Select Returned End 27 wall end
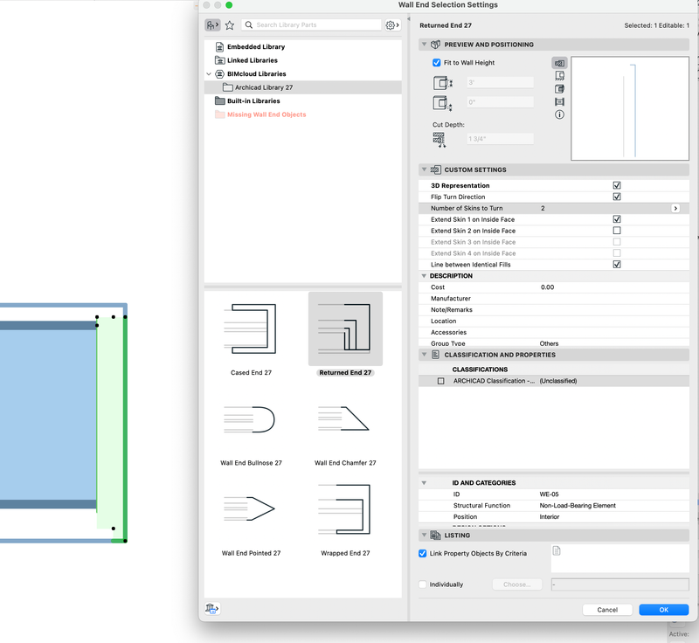 tap(345, 335)
